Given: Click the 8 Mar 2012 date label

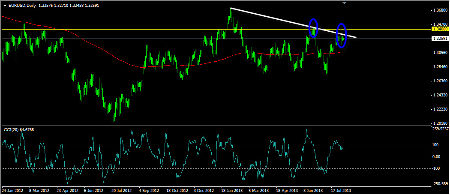Looking at the screenshot, I should (x=40, y=190).
